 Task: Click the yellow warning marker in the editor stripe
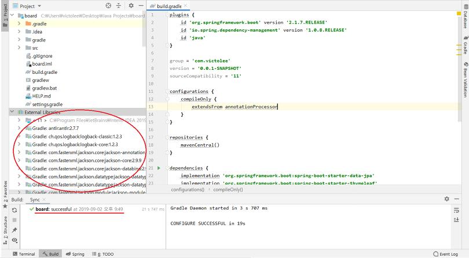tap(459, 13)
